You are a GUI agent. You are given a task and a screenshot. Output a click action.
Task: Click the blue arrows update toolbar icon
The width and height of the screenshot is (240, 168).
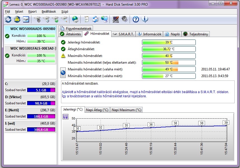pos(95,19)
